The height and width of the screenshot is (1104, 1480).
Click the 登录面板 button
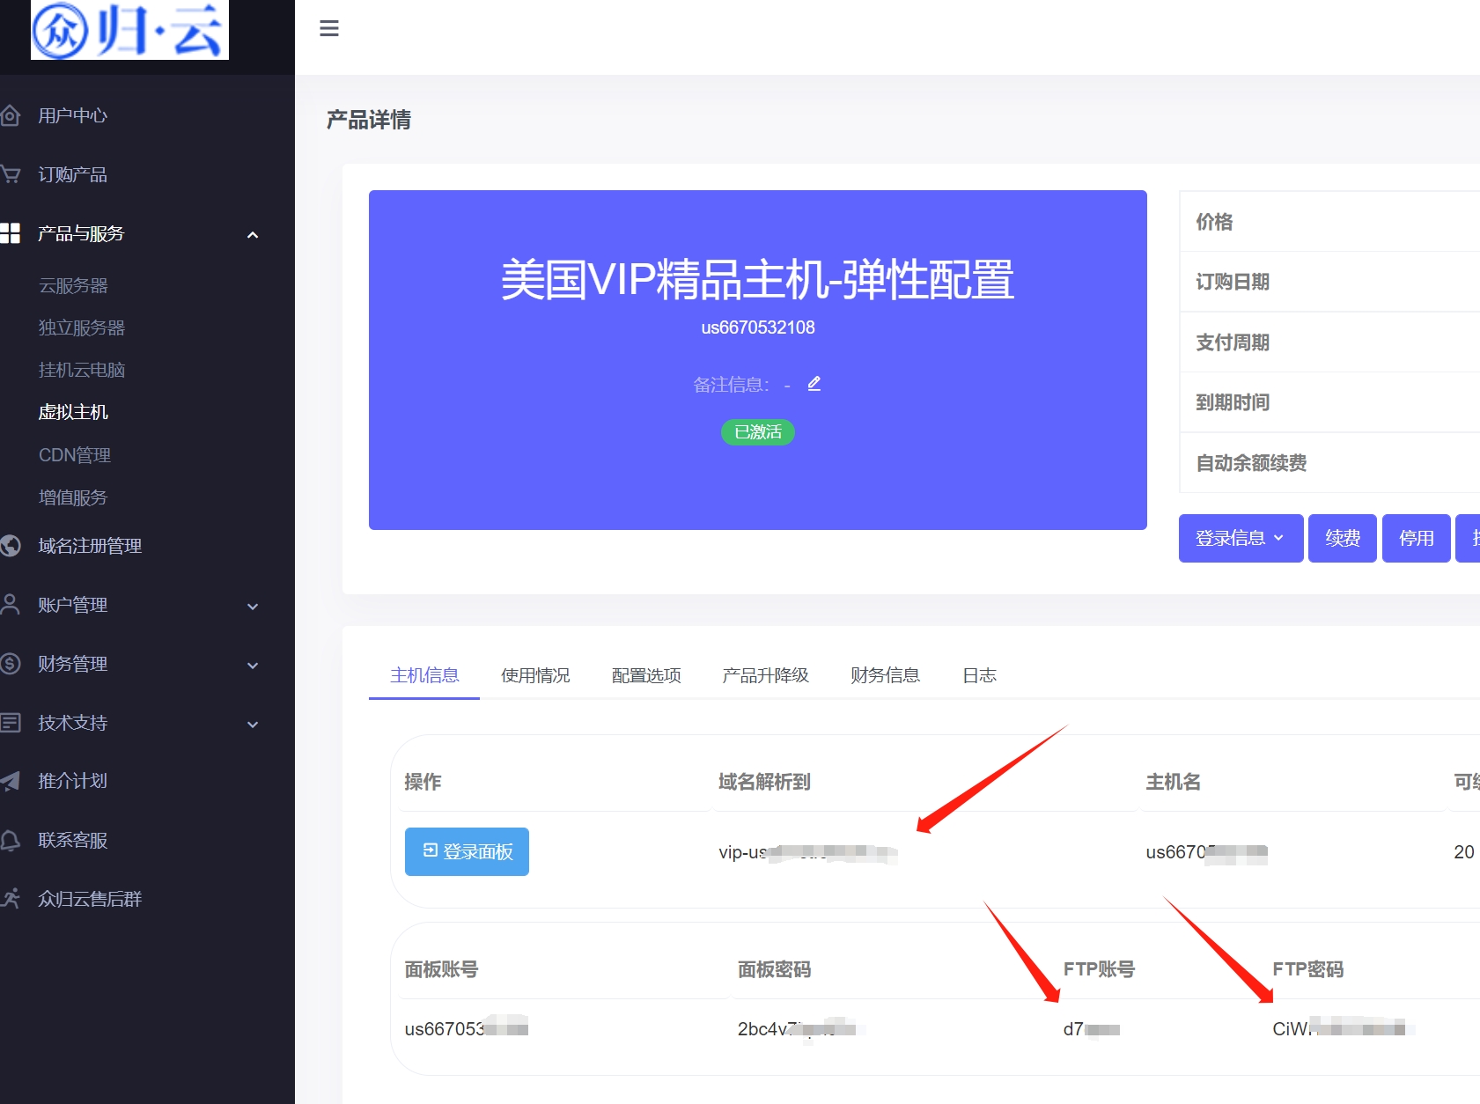(467, 851)
